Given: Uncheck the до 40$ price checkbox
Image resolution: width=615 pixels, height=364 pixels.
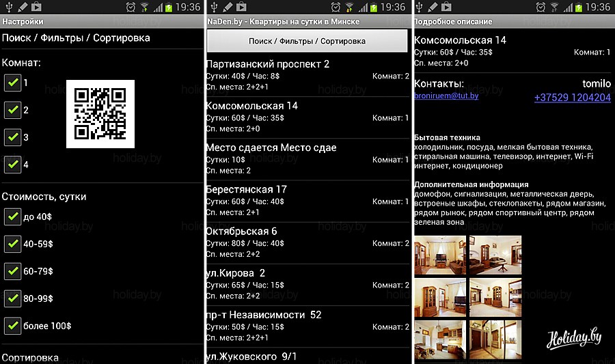Looking at the screenshot, I should click(12, 216).
